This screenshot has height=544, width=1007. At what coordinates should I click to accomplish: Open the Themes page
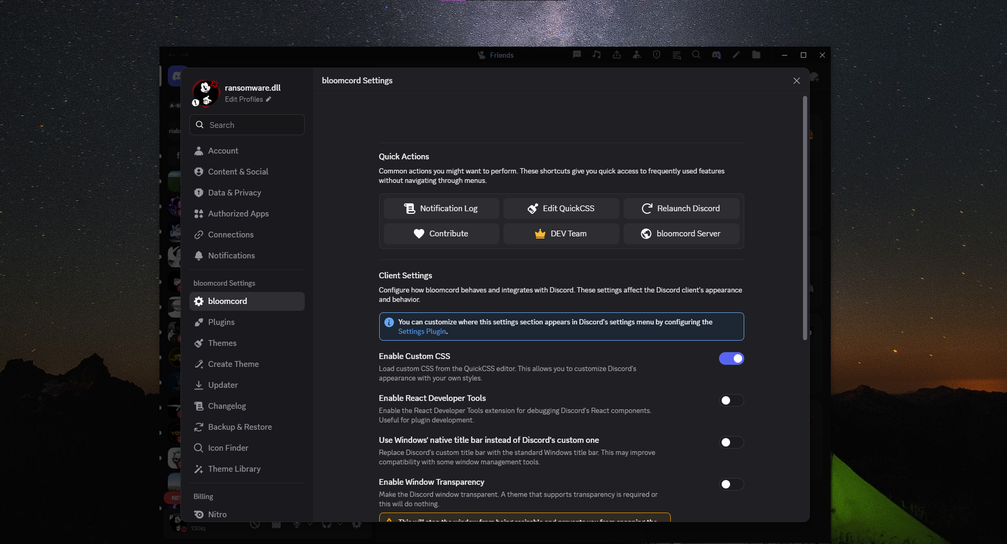(247, 343)
